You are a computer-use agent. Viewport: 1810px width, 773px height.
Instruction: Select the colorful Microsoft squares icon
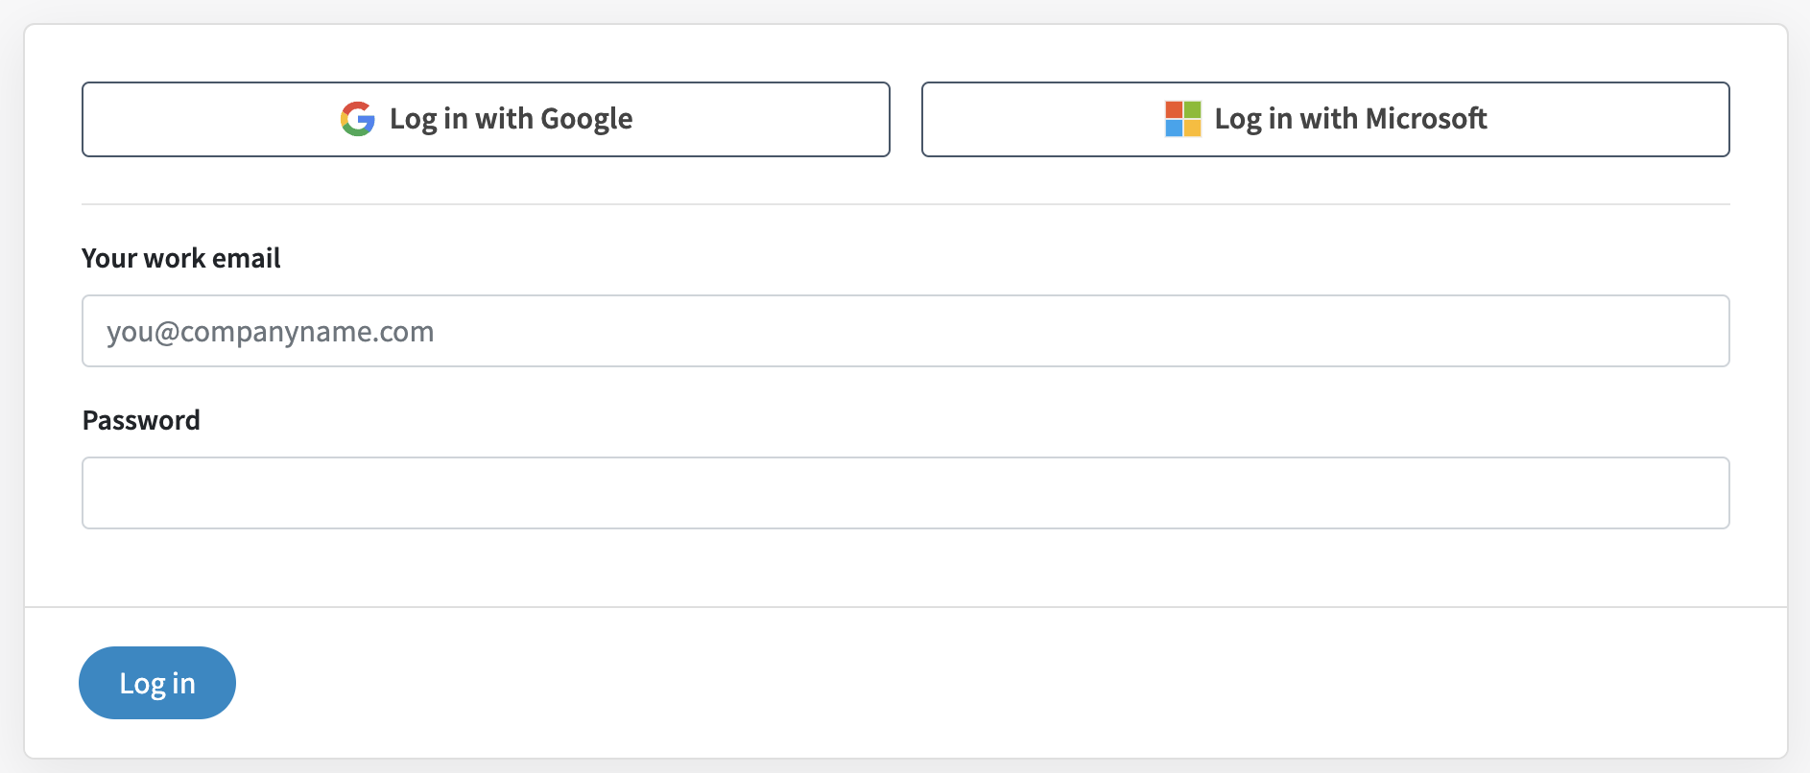1183,119
